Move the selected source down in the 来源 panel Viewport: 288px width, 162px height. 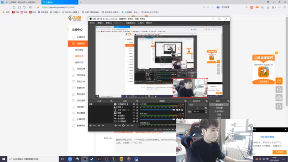click(132, 125)
